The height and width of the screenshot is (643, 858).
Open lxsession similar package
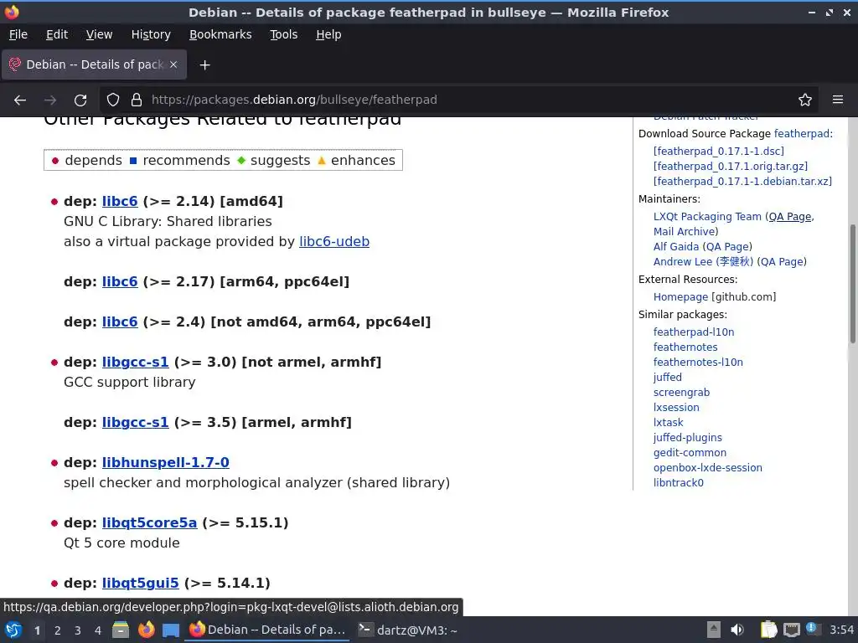click(x=676, y=408)
